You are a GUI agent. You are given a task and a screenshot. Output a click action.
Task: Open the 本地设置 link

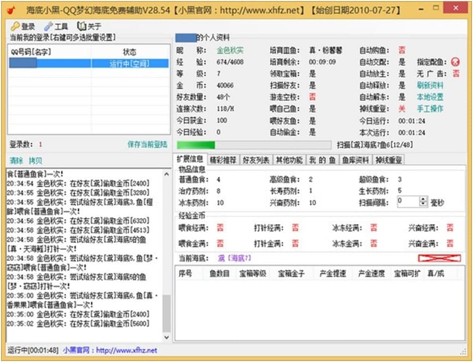tap(430, 97)
